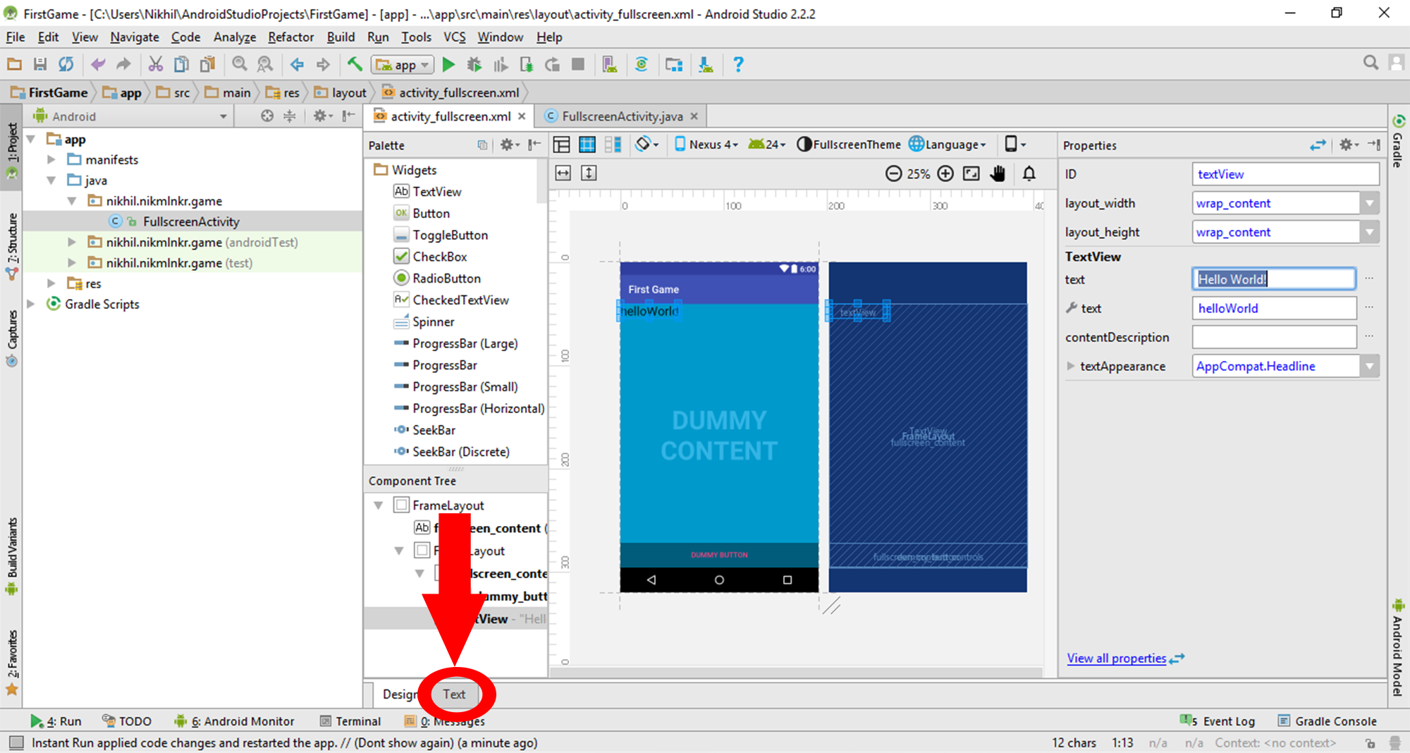1410x753 pixels.
Task: Open the Refactor menu
Action: (290, 37)
